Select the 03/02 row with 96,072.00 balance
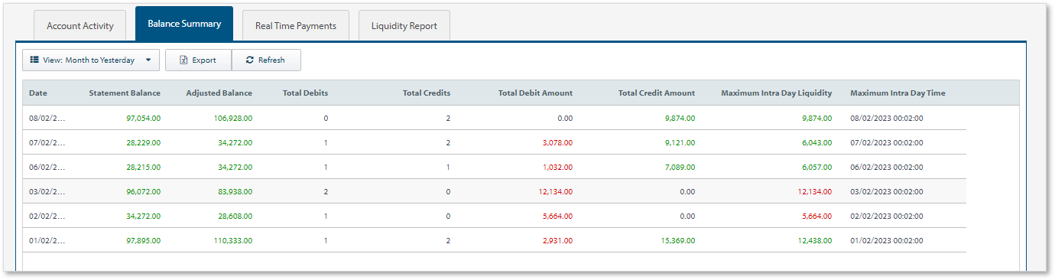The height and width of the screenshot is (280, 1055). pos(495,191)
